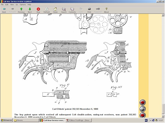
Task: Click the Démarrer start button
Action: click(x=6, y=120)
